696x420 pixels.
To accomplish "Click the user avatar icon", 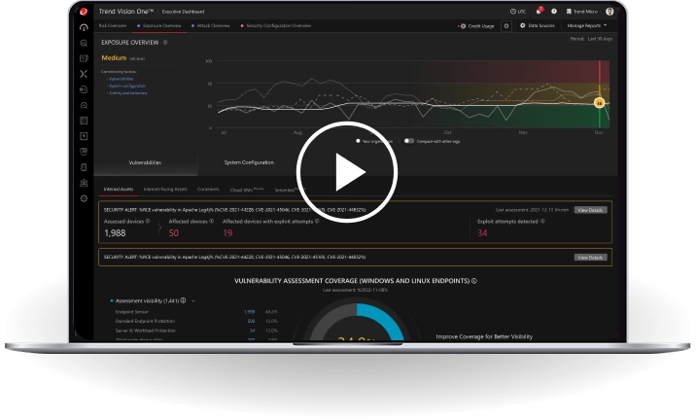I will [x=609, y=12].
